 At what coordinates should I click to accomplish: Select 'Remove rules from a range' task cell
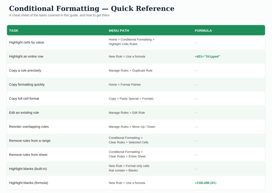pos(30,141)
